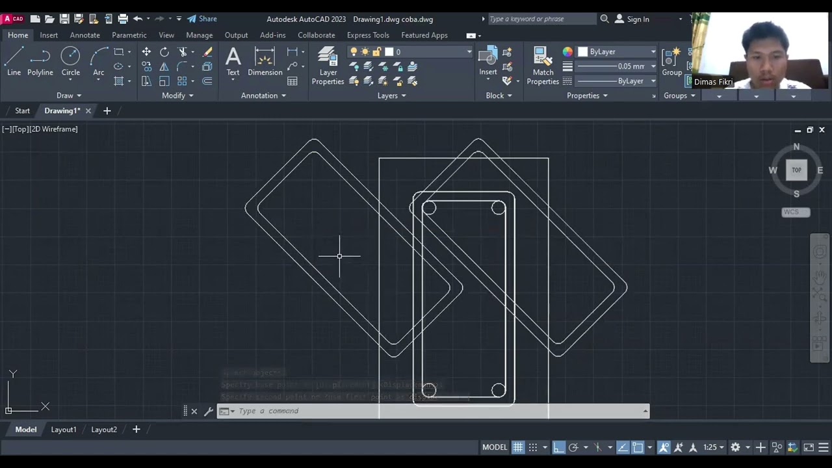The width and height of the screenshot is (832, 468).
Task: Open the Customize wrench beside command line
Action: (x=208, y=411)
